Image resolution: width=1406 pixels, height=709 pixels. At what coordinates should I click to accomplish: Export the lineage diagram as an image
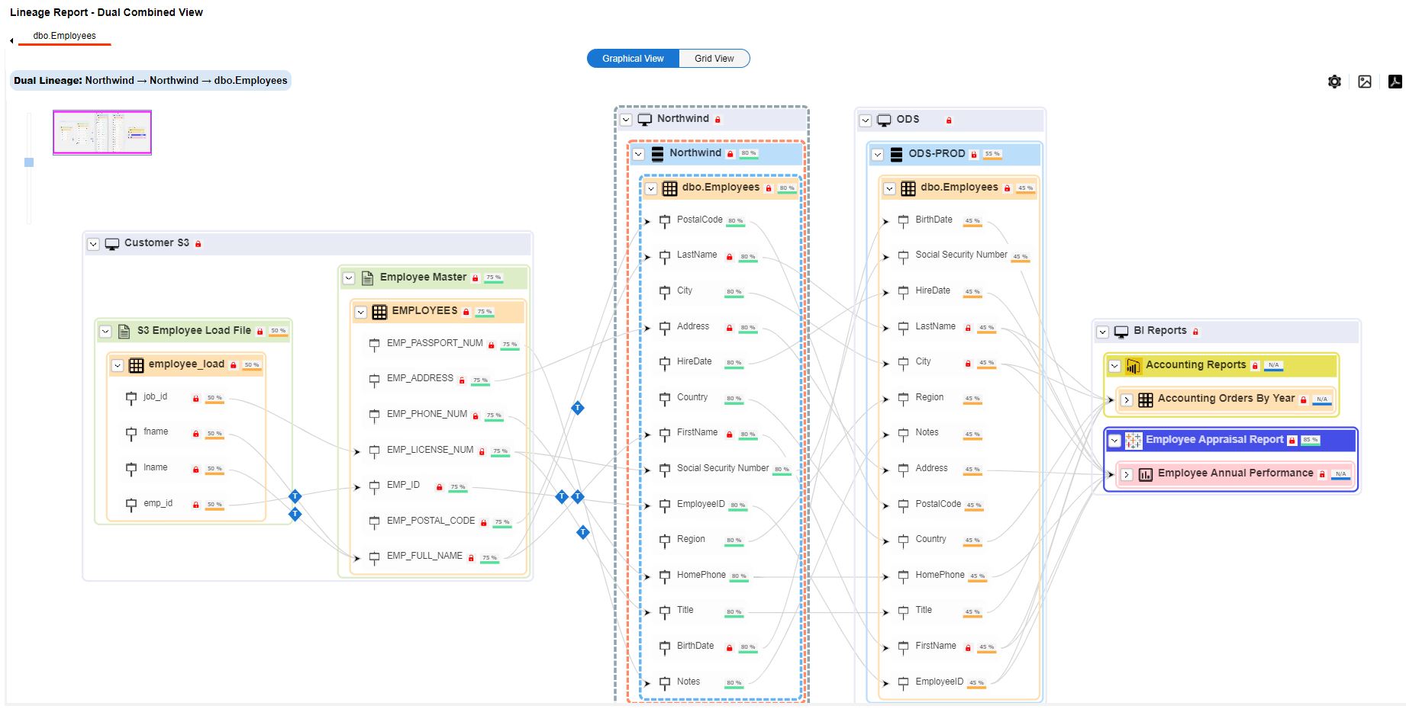1365,82
